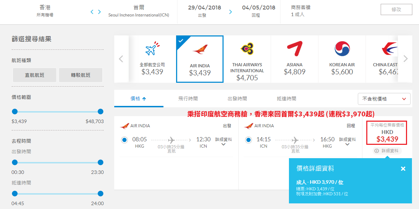Click the minimum price range slider handle

15,112
